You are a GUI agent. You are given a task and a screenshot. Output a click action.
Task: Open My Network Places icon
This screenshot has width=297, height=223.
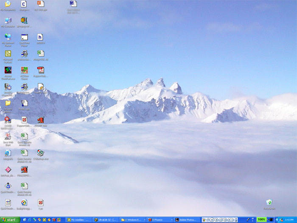tap(8, 37)
